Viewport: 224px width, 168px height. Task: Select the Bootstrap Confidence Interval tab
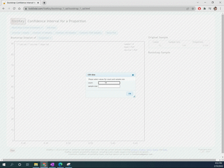21,3
